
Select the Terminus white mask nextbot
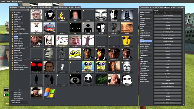click(x=88, y=80)
